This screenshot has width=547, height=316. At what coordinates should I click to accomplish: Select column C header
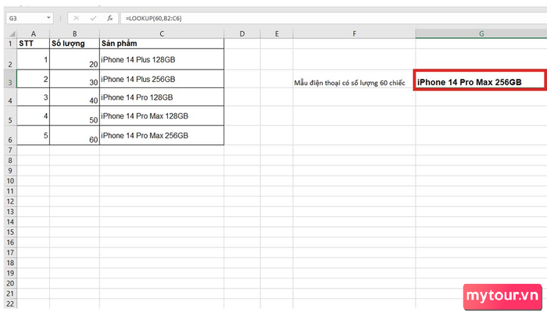pos(162,34)
